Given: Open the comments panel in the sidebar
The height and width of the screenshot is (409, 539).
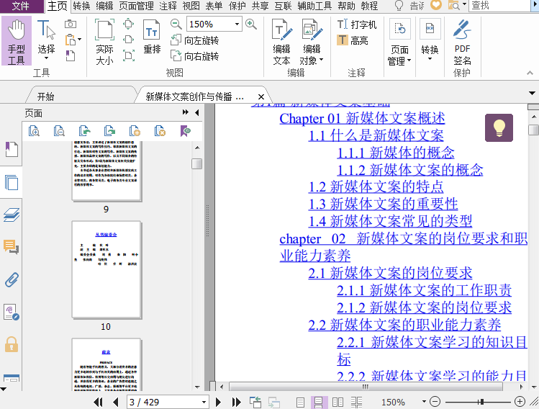Looking at the screenshot, I should click(x=12, y=247).
